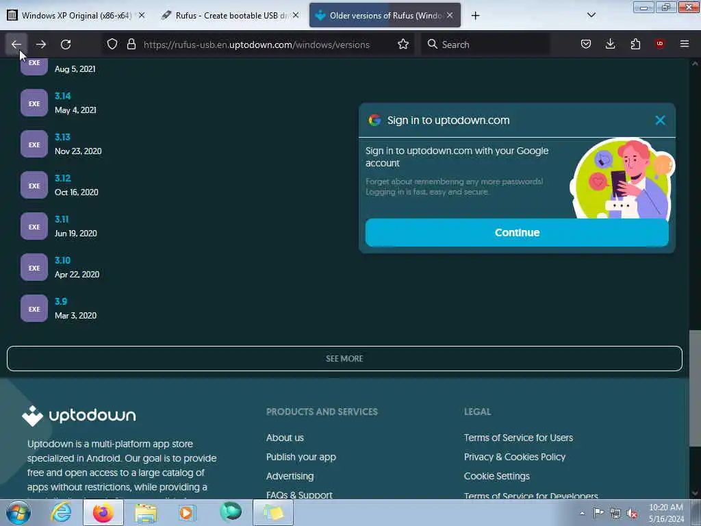Switch to the Windows XP Original tab
701x526 pixels.
pyautogui.click(x=76, y=16)
